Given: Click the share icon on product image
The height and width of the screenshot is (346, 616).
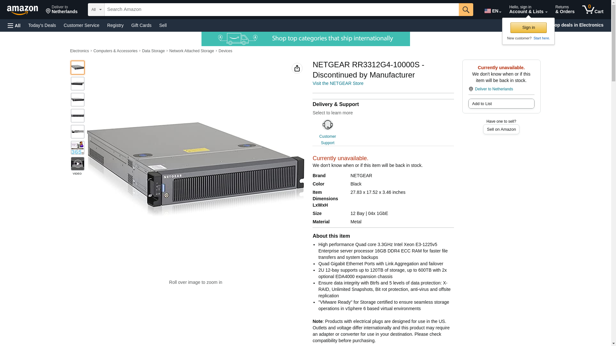Looking at the screenshot, I should [x=297, y=68].
